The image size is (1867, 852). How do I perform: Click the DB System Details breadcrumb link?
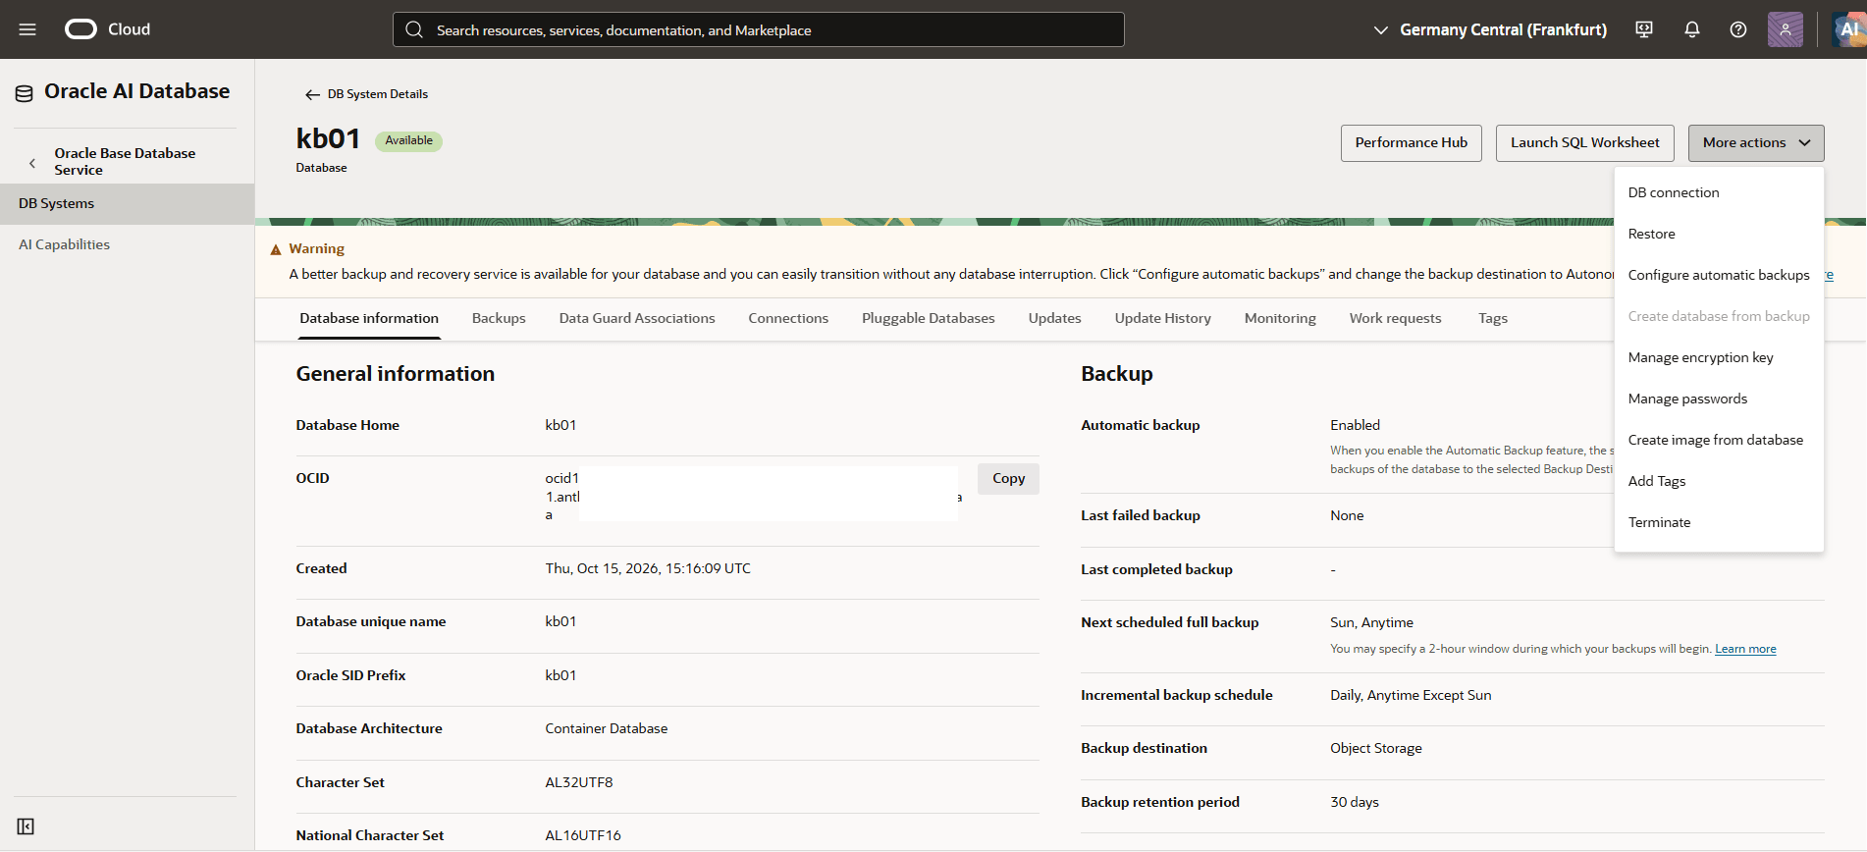[x=378, y=94]
